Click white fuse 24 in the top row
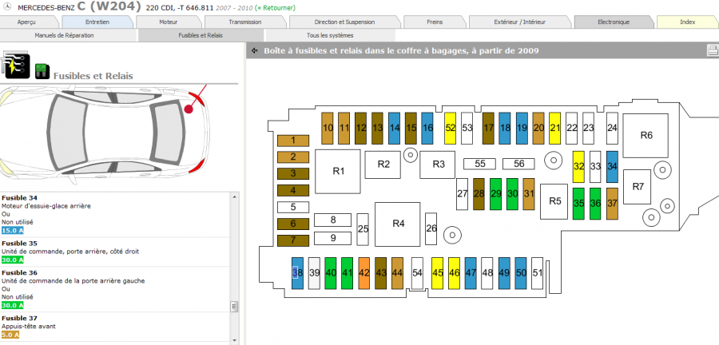Image resolution: width=719 pixels, height=345 pixels. 612,129
